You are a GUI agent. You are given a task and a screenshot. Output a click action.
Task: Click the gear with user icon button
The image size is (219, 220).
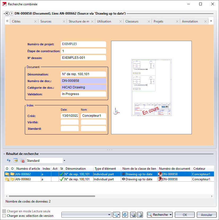133,214
